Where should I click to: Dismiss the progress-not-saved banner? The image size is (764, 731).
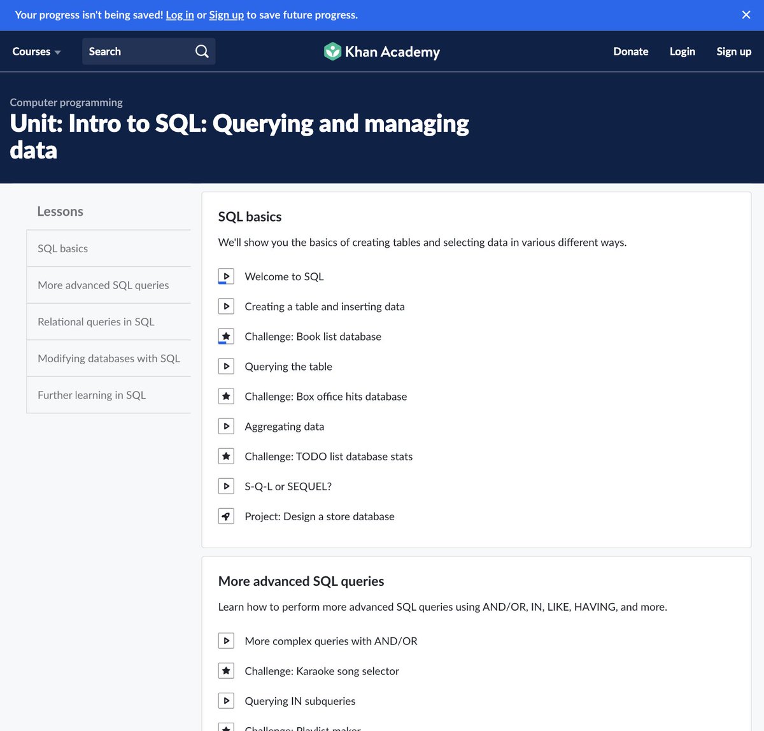tap(746, 15)
